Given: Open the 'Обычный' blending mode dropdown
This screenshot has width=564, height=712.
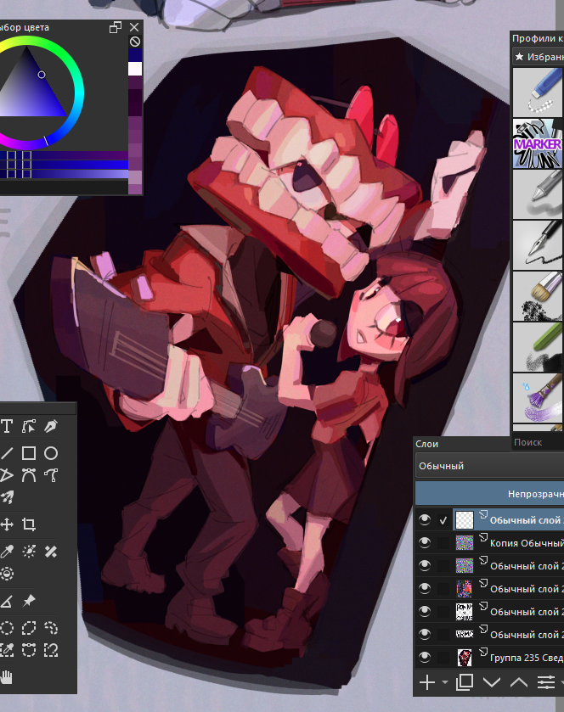Looking at the screenshot, I should coord(489,466).
